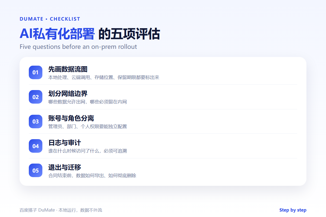Click the Step by step label
Image resolution: width=326 pixels, height=217 pixels.
[x=293, y=210]
